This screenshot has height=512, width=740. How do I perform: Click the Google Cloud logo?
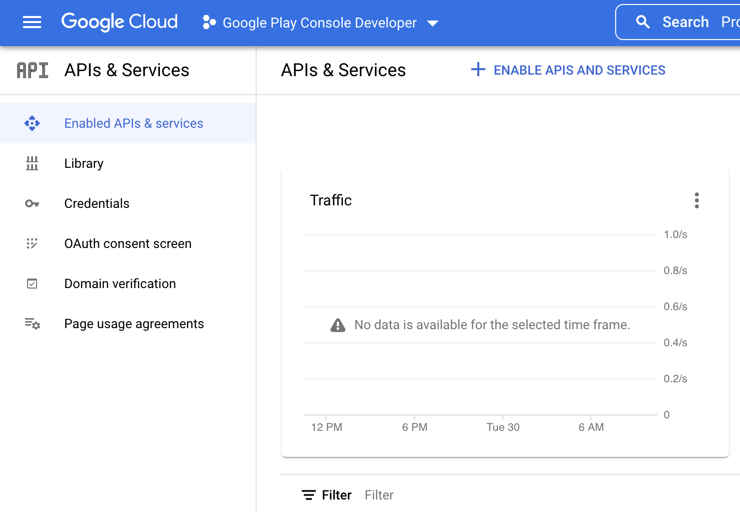tap(119, 22)
